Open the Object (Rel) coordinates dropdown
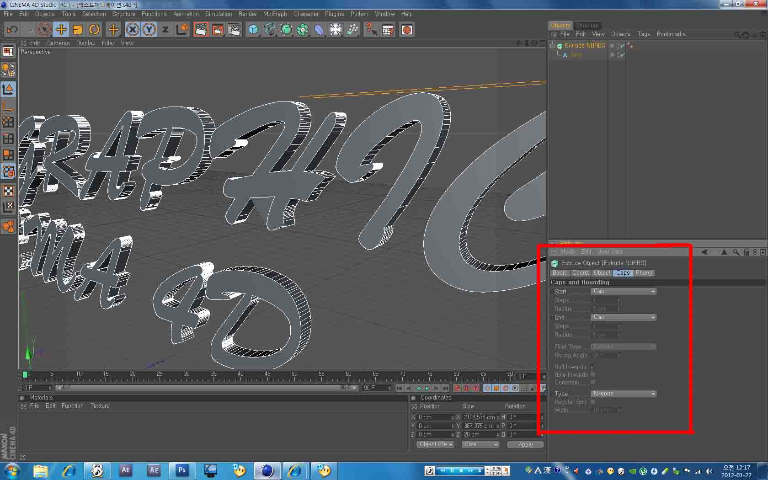The image size is (768, 480). [x=435, y=444]
